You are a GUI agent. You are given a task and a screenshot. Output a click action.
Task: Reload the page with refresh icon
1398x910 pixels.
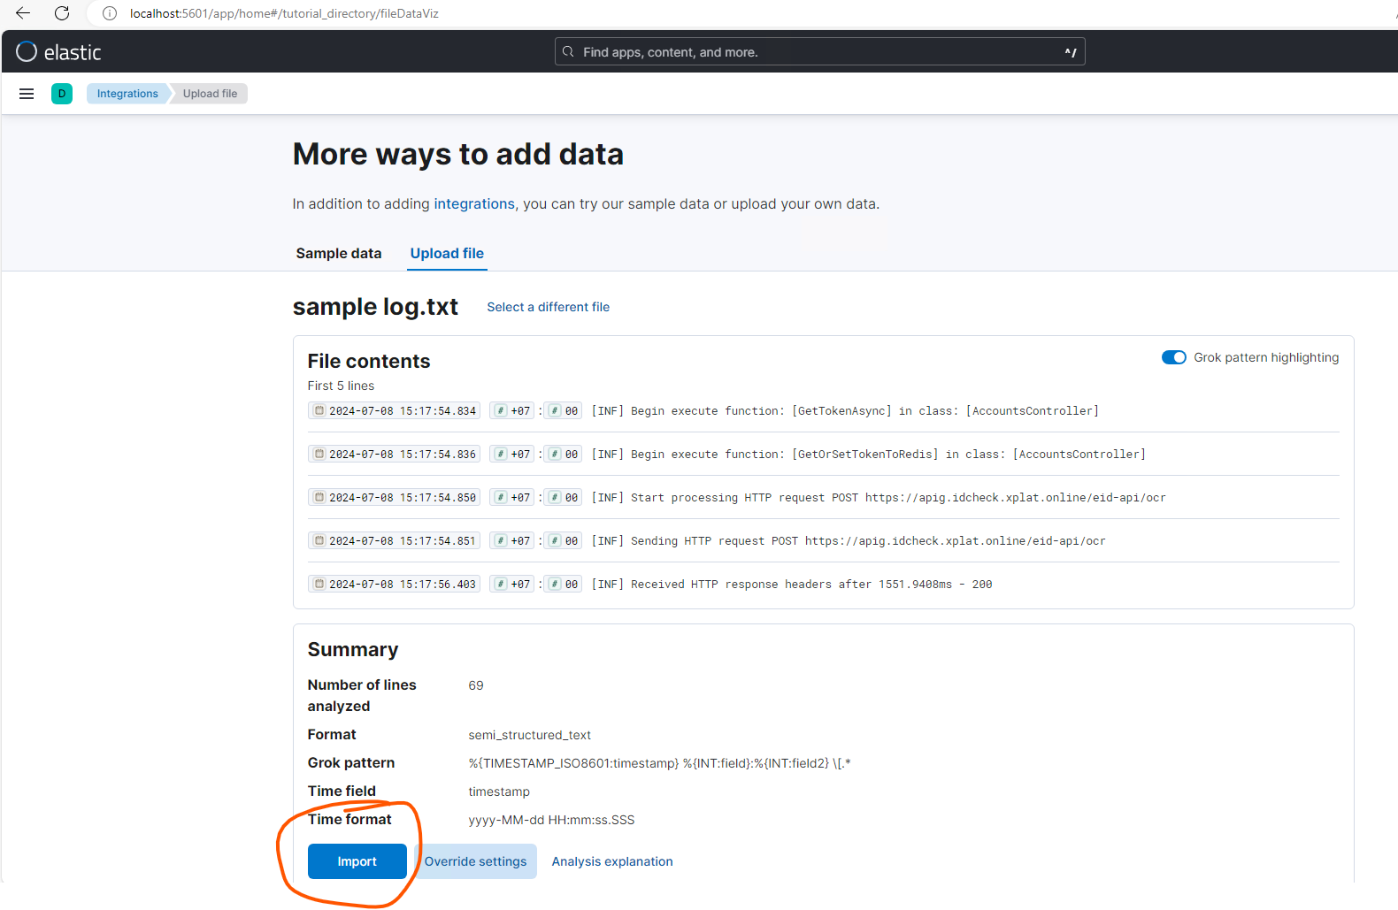click(x=62, y=13)
